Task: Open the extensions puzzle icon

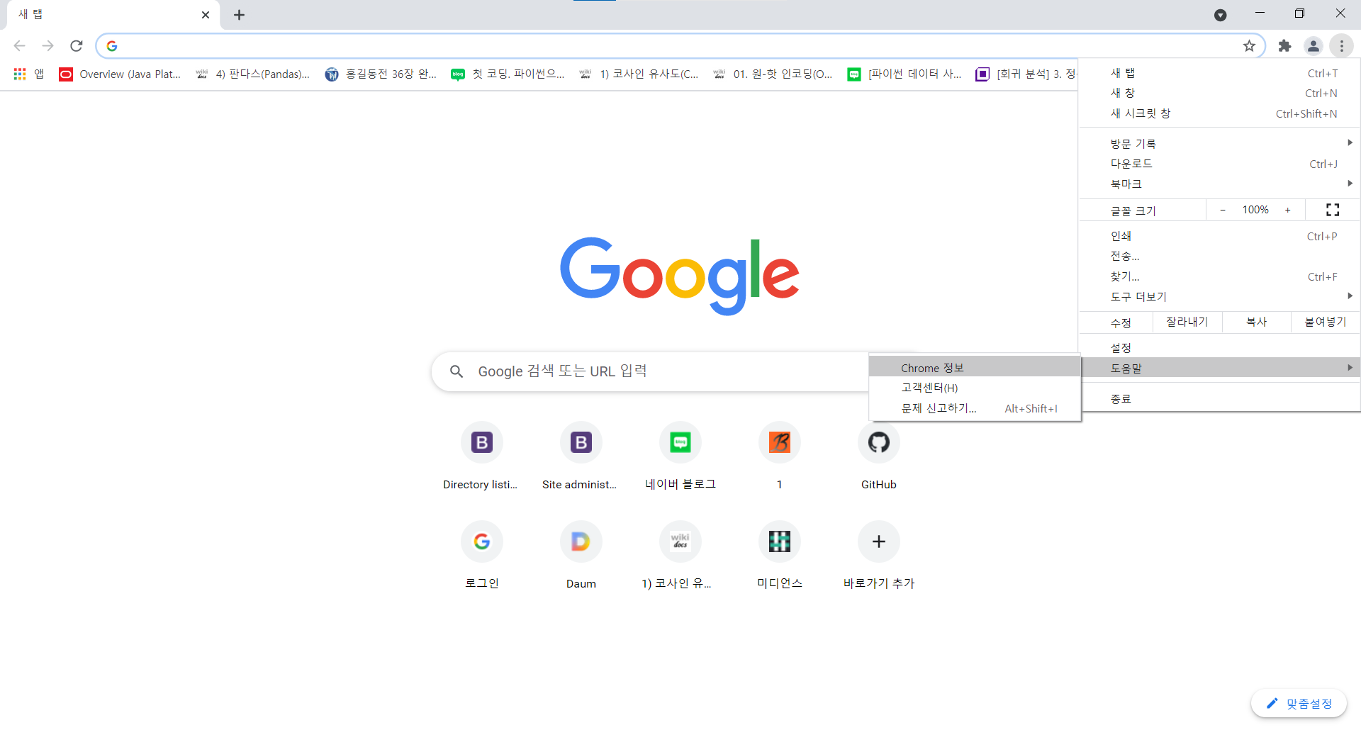Action: pos(1284,46)
